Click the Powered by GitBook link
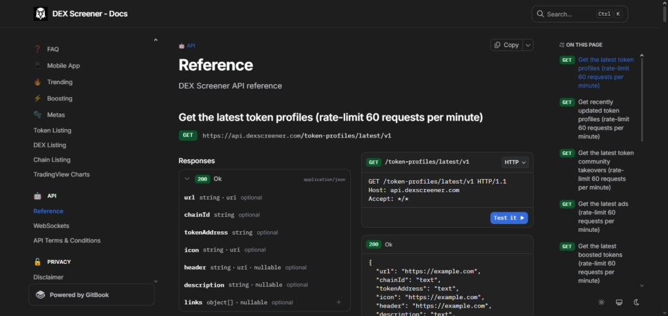 91,294
